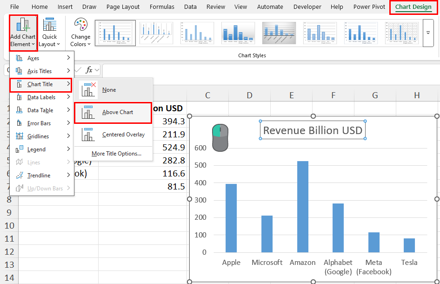Choose Centered Overlay title option

(113, 135)
